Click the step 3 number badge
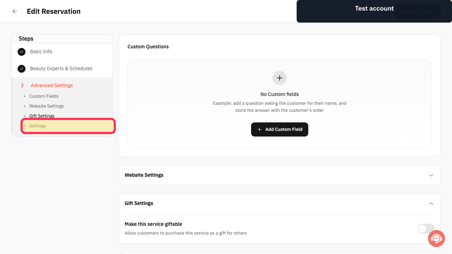This screenshot has height=254, width=452. click(x=22, y=86)
